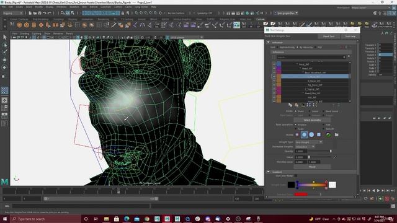Choose the Gaussian brush profile
The height and width of the screenshot is (223, 397).
point(297,135)
